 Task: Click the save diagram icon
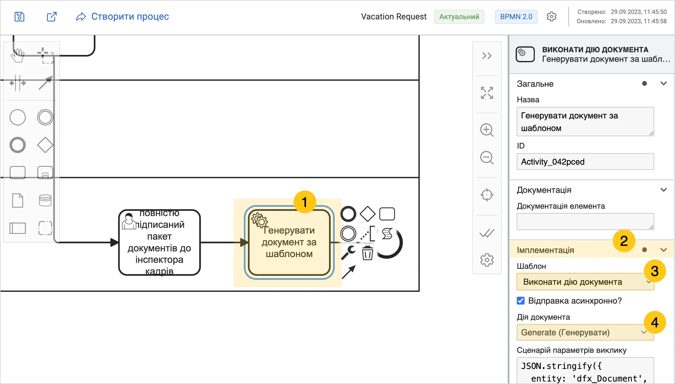click(x=19, y=17)
